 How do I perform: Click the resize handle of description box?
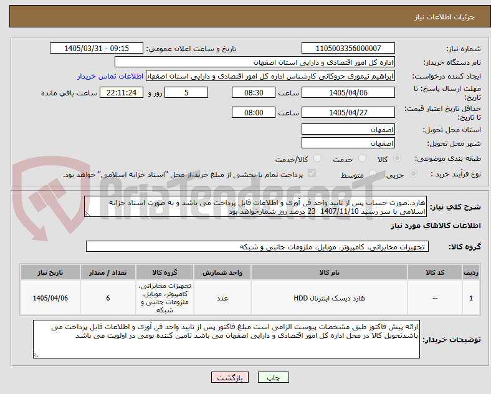point(87,214)
